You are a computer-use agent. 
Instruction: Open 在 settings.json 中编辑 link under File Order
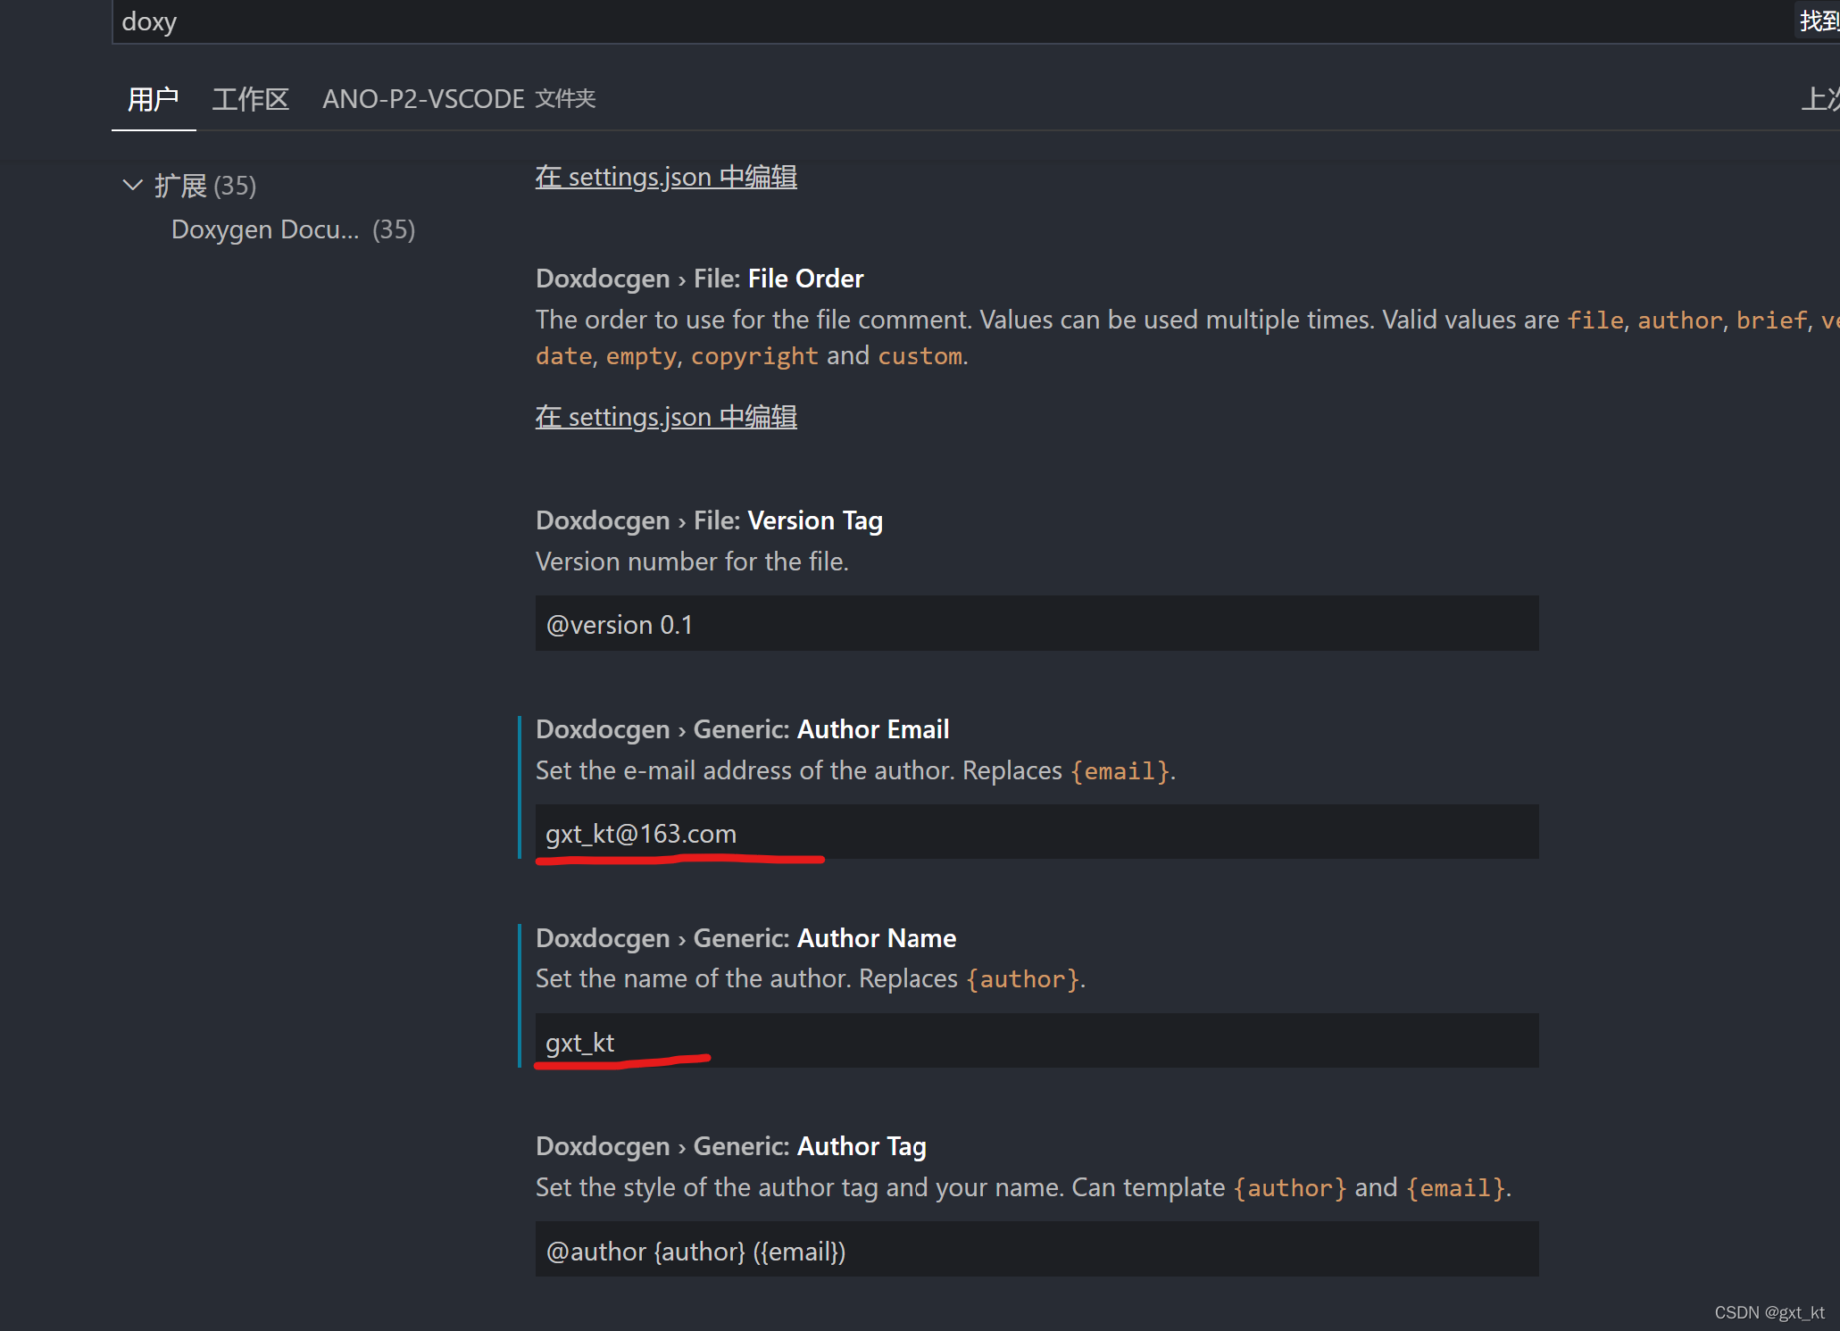pyautogui.click(x=666, y=417)
